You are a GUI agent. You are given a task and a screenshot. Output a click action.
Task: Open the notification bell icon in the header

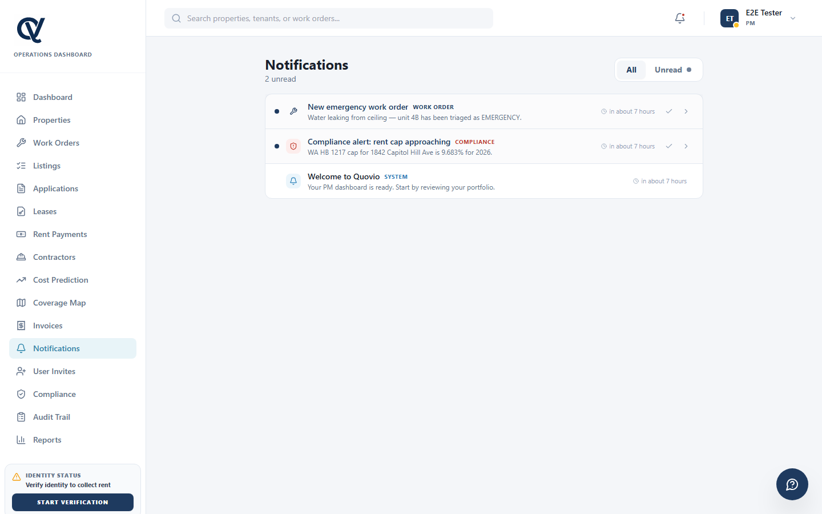coord(679,18)
